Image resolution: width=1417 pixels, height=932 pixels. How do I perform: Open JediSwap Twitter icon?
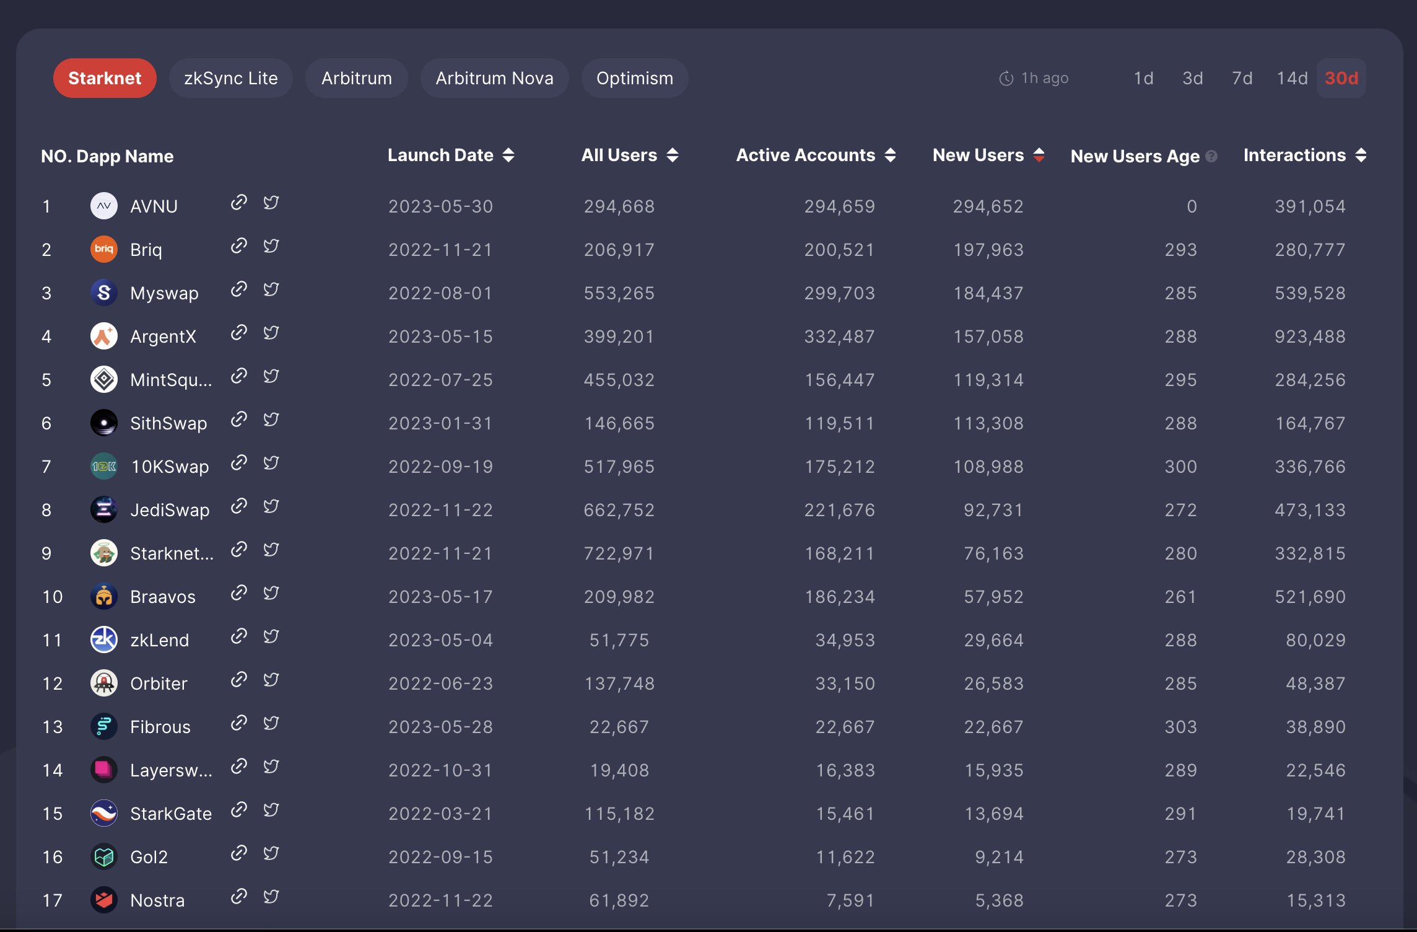pyautogui.click(x=271, y=506)
